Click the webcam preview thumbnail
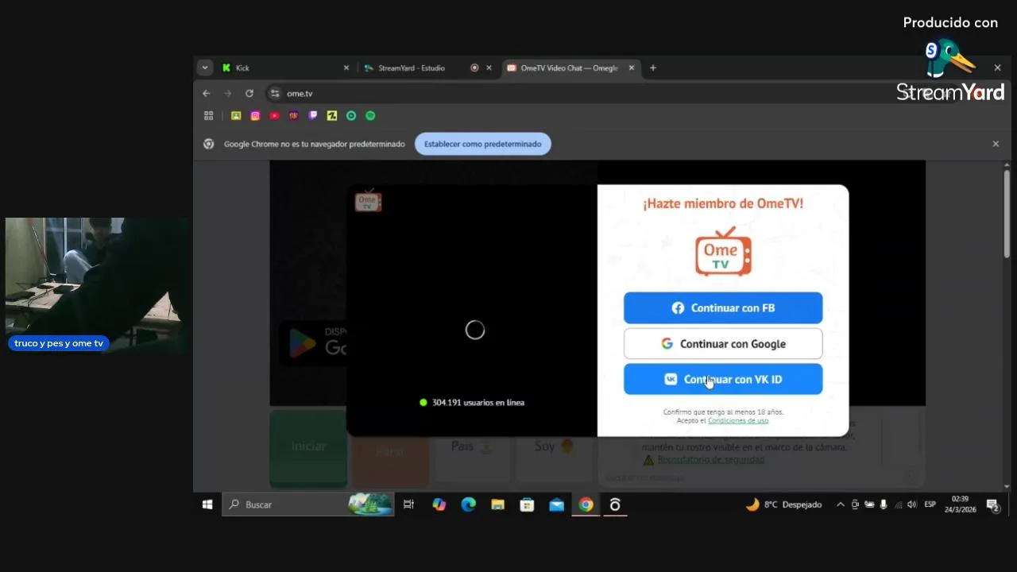 (97, 285)
